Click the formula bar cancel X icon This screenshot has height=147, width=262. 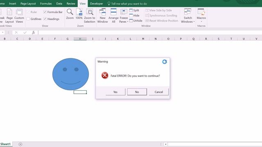click(16, 33)
